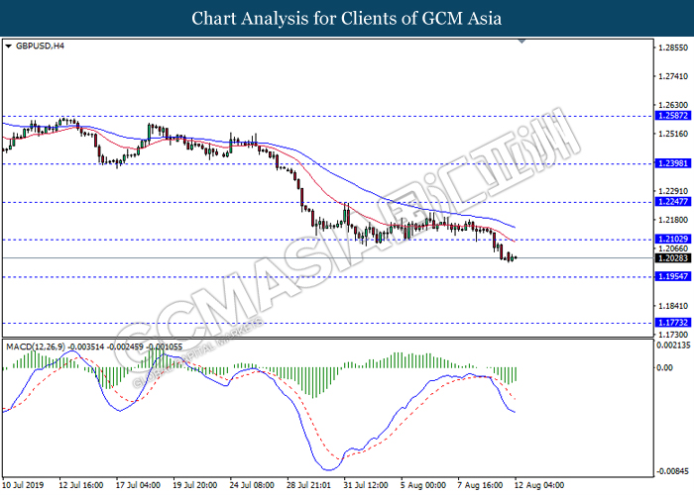Select the 1.19547 support price label

[672, 277]
